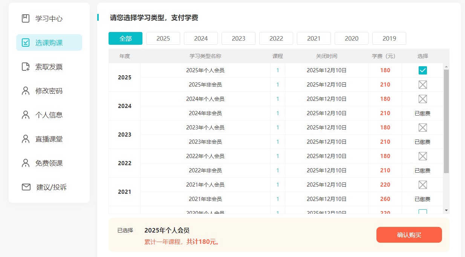465x257 pixels.
Task: Select the 选课购课 sidebar icon
Action: [25, 43]
